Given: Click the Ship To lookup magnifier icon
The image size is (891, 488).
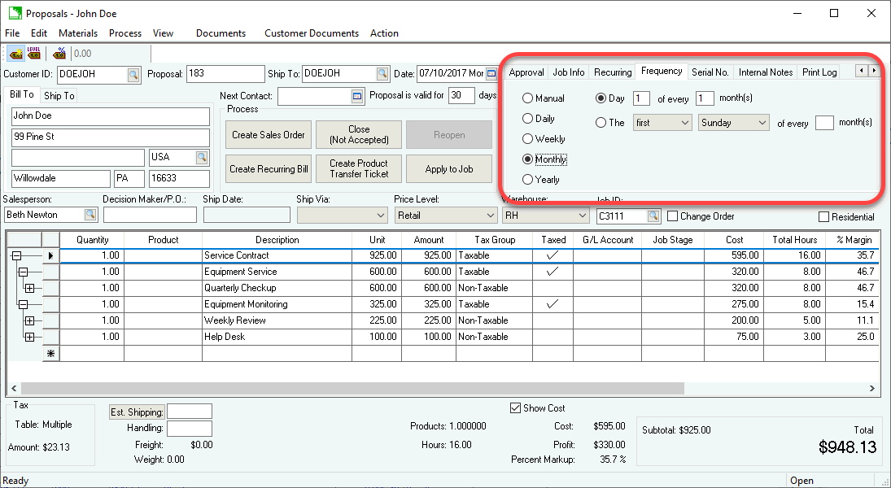Looking at the screenshot, I should (382, 74).
